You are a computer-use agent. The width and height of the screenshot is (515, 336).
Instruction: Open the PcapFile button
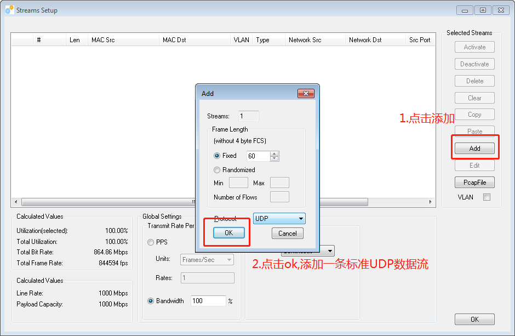coord(474,183)
